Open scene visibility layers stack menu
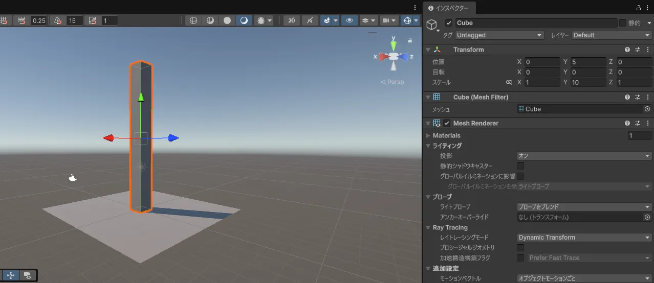Screen dimensions: 654x283 tap(368, 20)
